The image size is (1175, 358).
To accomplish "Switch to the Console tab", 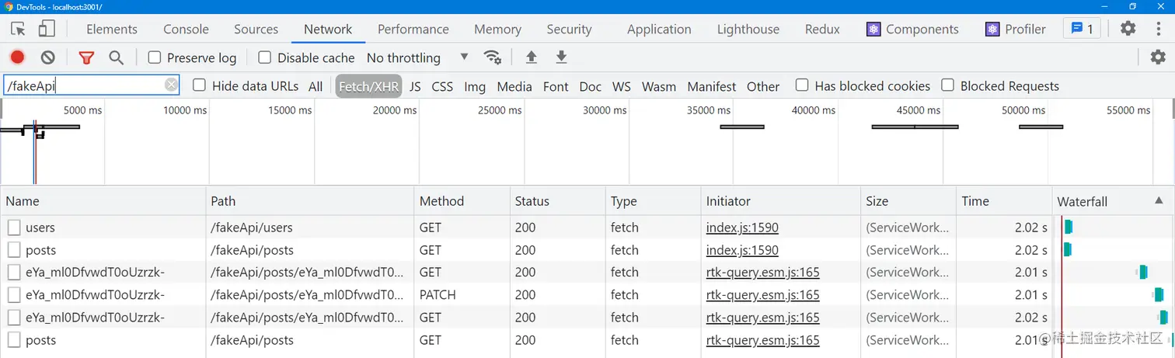I will (x=186, y=29).
